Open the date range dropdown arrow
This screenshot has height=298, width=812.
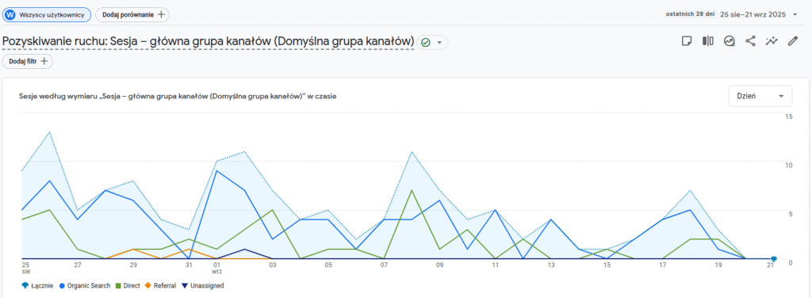pos(795,14)
